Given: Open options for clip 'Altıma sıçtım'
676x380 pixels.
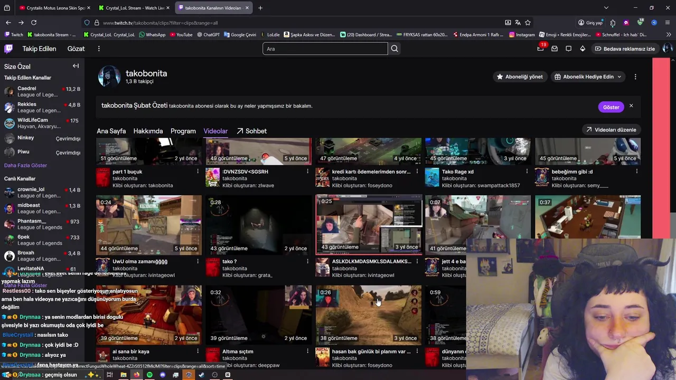Looking at the screenshot, I should (x=307, y=351).
